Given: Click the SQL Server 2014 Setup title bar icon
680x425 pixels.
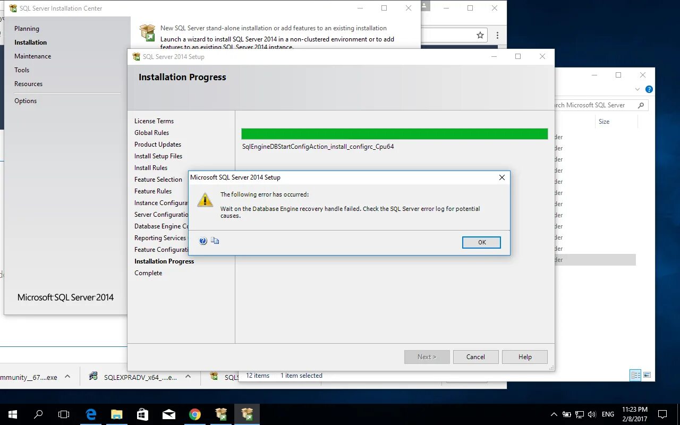Looking at the screenshot, I should (136, 57).
